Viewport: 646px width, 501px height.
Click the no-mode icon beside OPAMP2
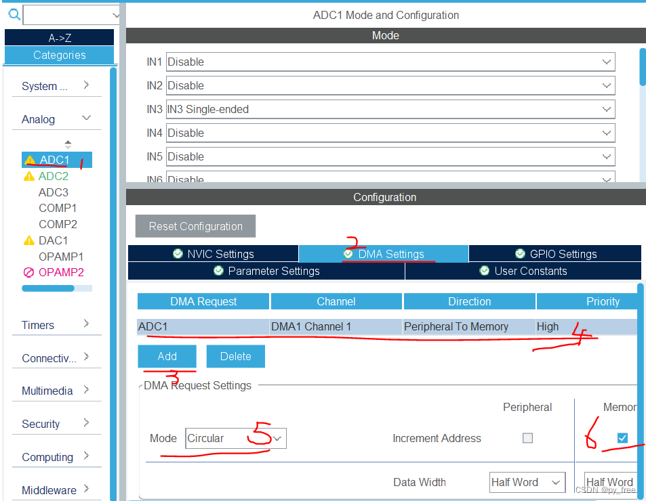coord(30,272)
